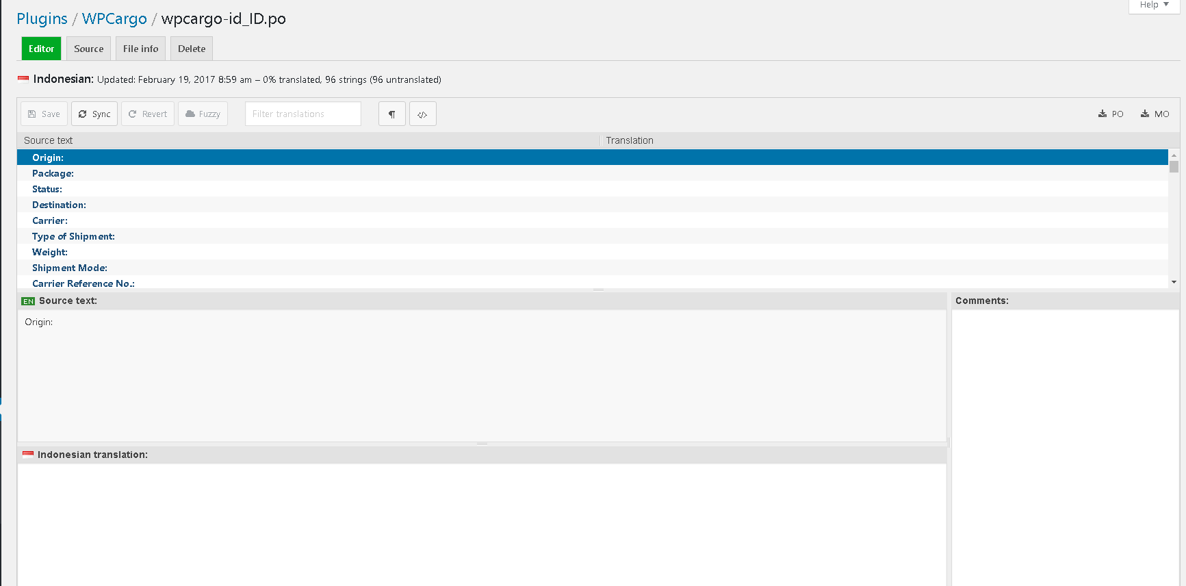Select the Type of Shipment: string
The height and width of the screenshot is (586, 1186).
(73, 236)
